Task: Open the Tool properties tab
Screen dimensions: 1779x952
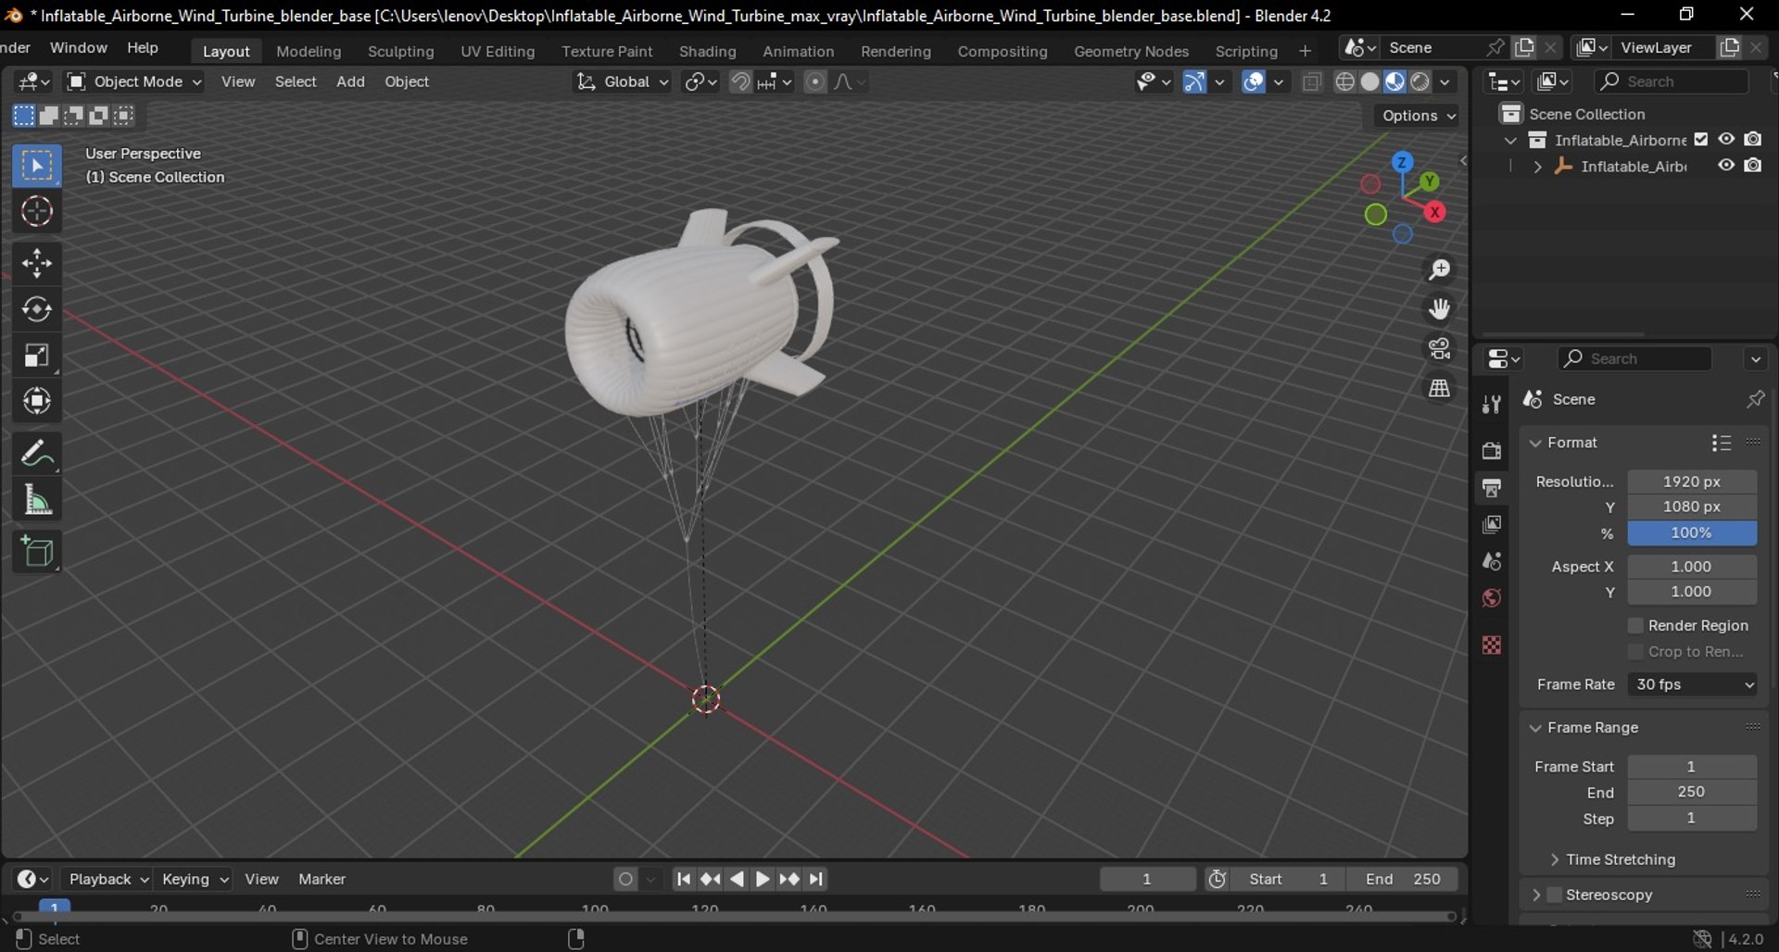Action: point(1492,404)
